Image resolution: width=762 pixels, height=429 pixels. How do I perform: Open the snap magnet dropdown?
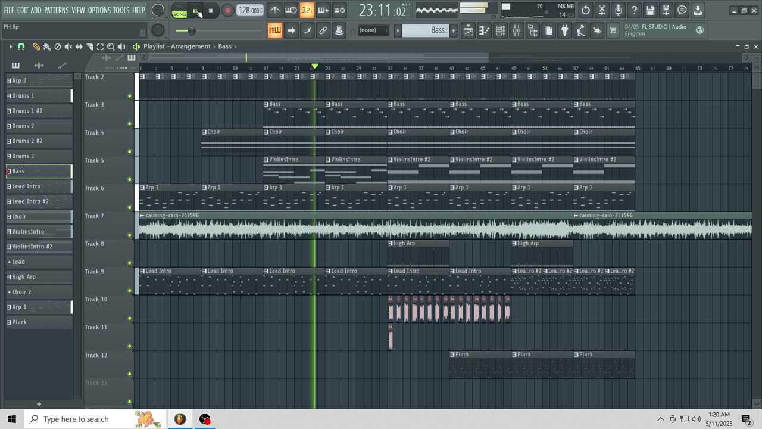point(21,46)
